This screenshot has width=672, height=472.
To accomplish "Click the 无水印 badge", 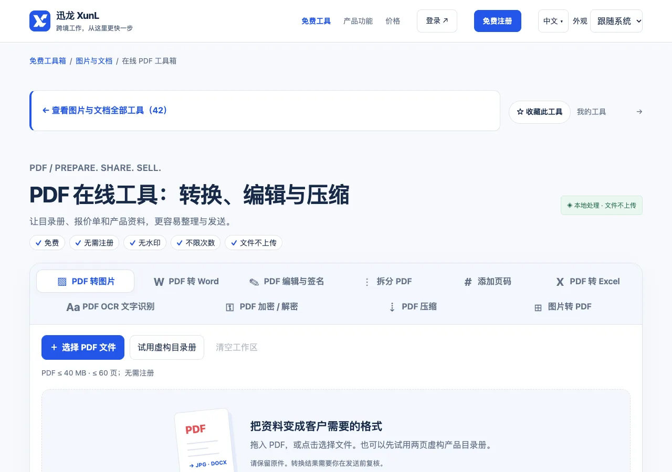I will [x=145, y=243].
